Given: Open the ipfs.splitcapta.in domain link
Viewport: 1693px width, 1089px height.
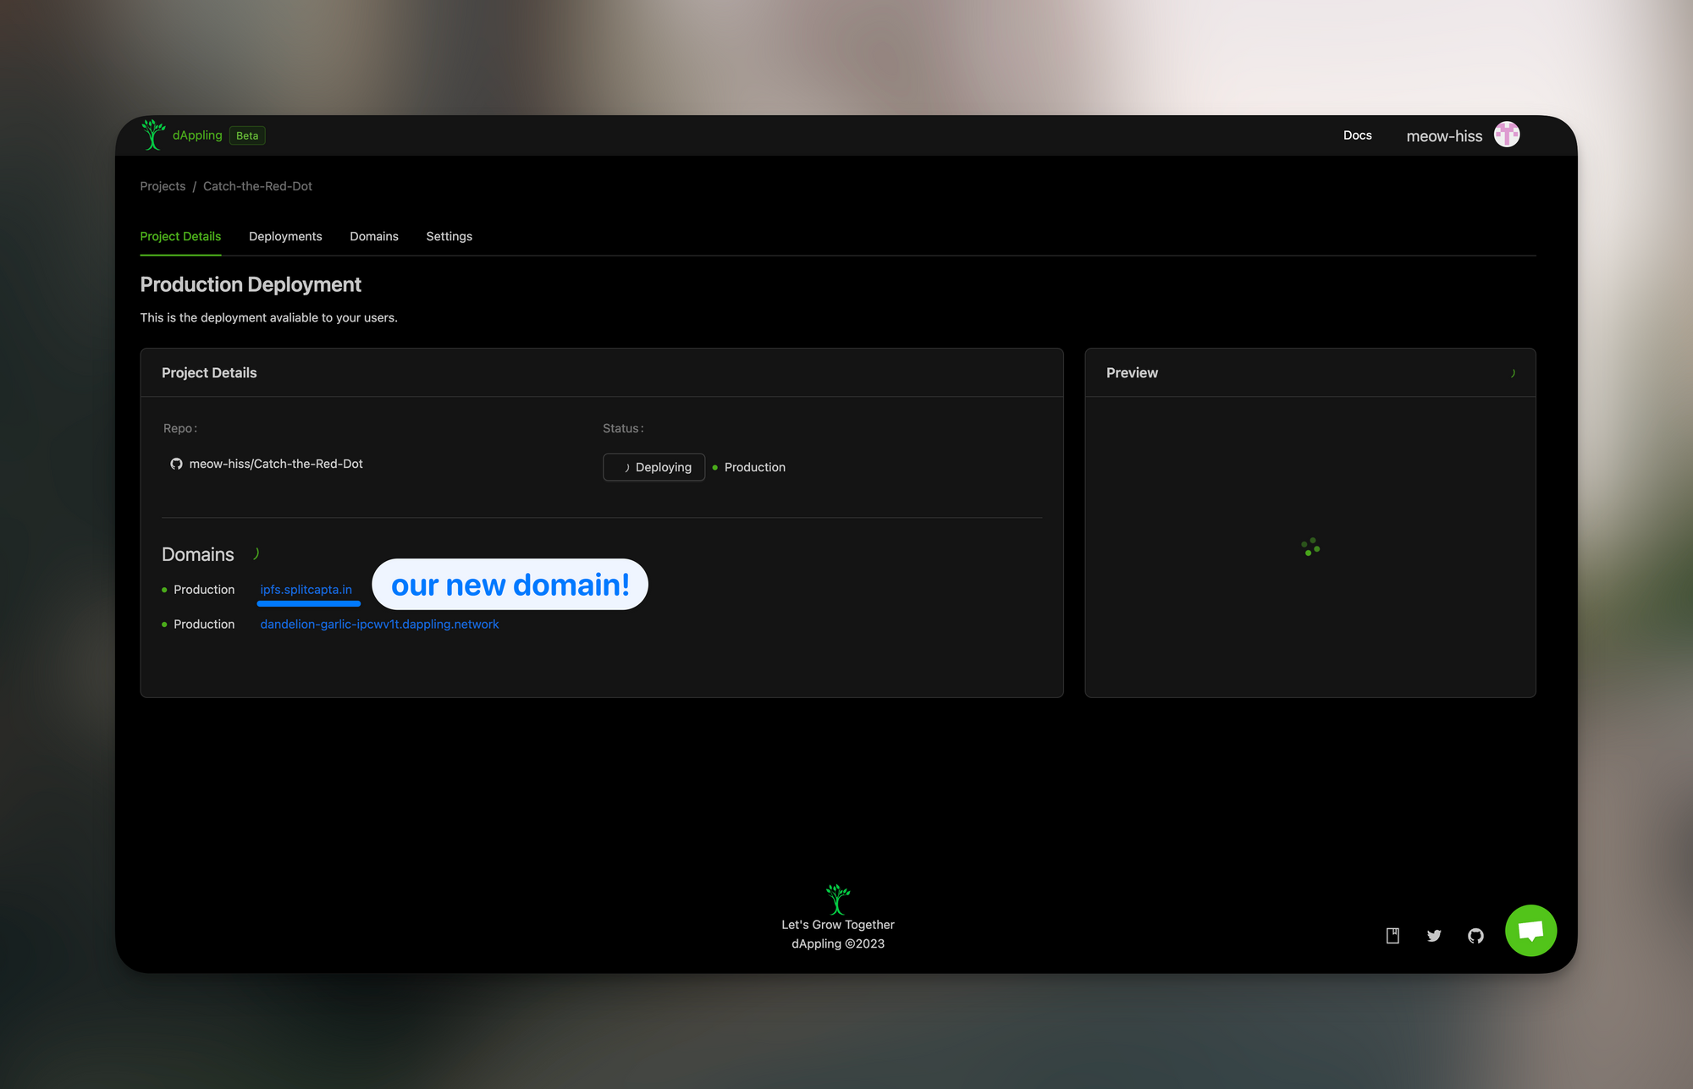Looking at the screenshot, I should 306,590.
